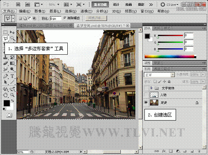Select the Pen tool
208x155 pixels.
tap(5, 76)
